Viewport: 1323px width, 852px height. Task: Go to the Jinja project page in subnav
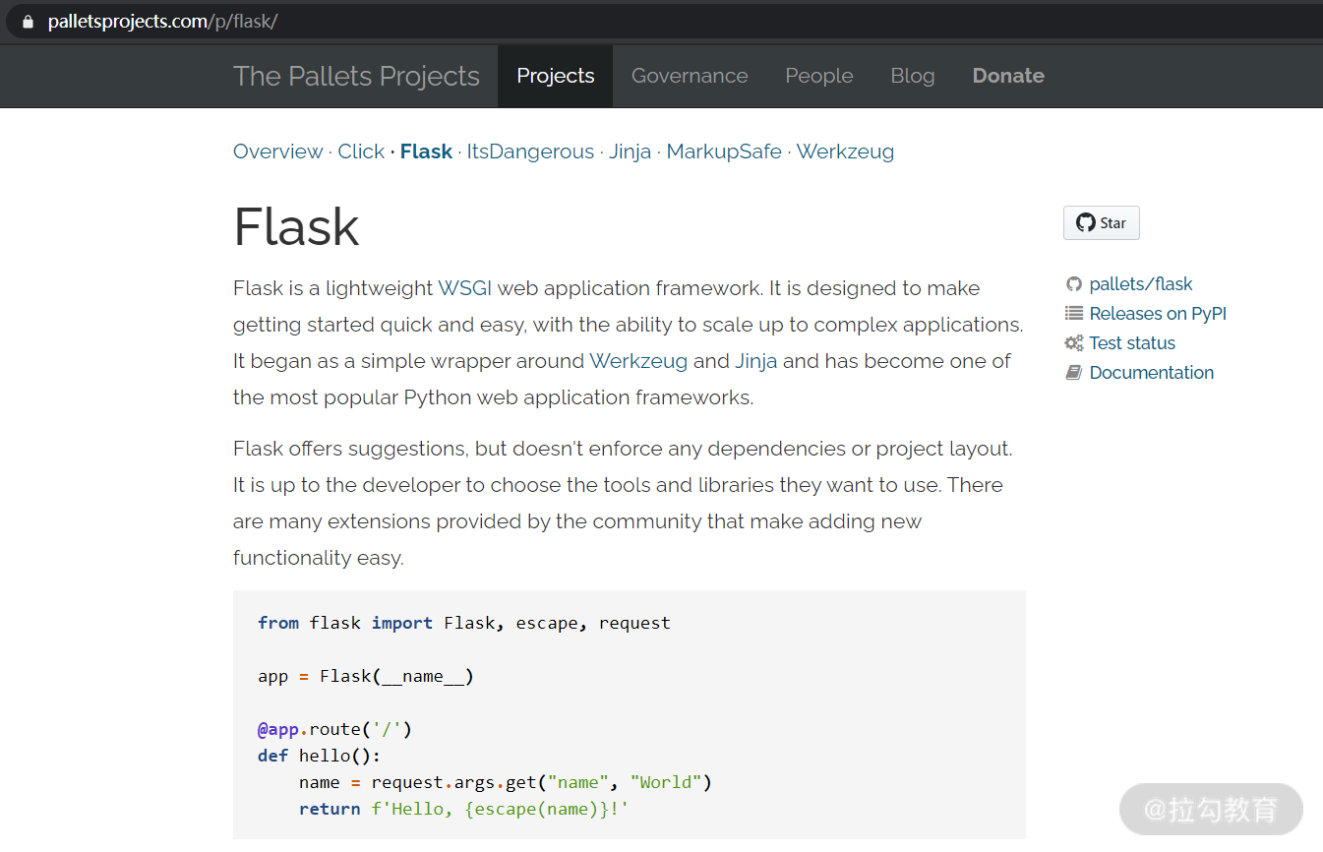(x=630, y=152)
